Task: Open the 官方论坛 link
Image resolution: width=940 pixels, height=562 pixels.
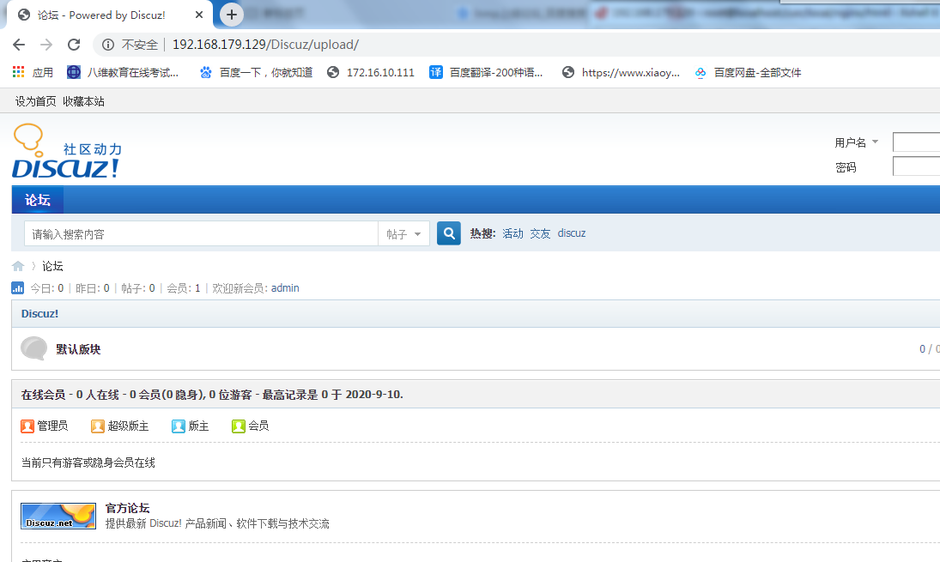Action: [127, 508]
